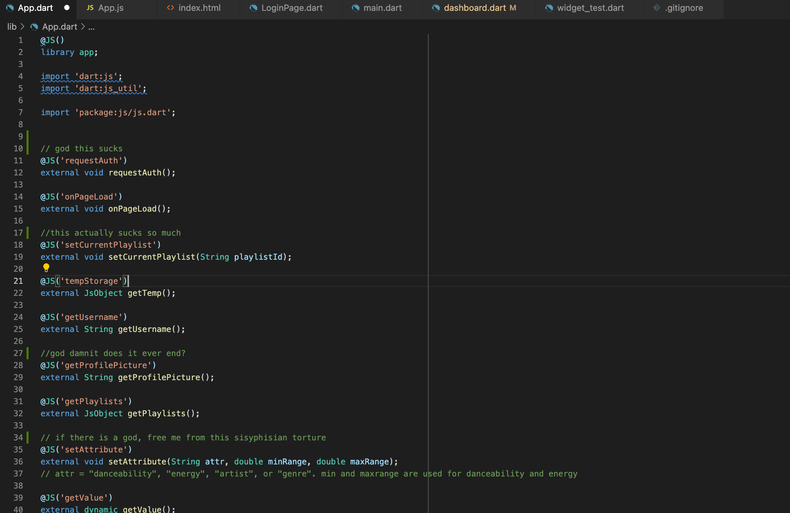Click the HTML icon on index.html tab
The height and width of the screenshot is (513, 790).
click(170, 8)
